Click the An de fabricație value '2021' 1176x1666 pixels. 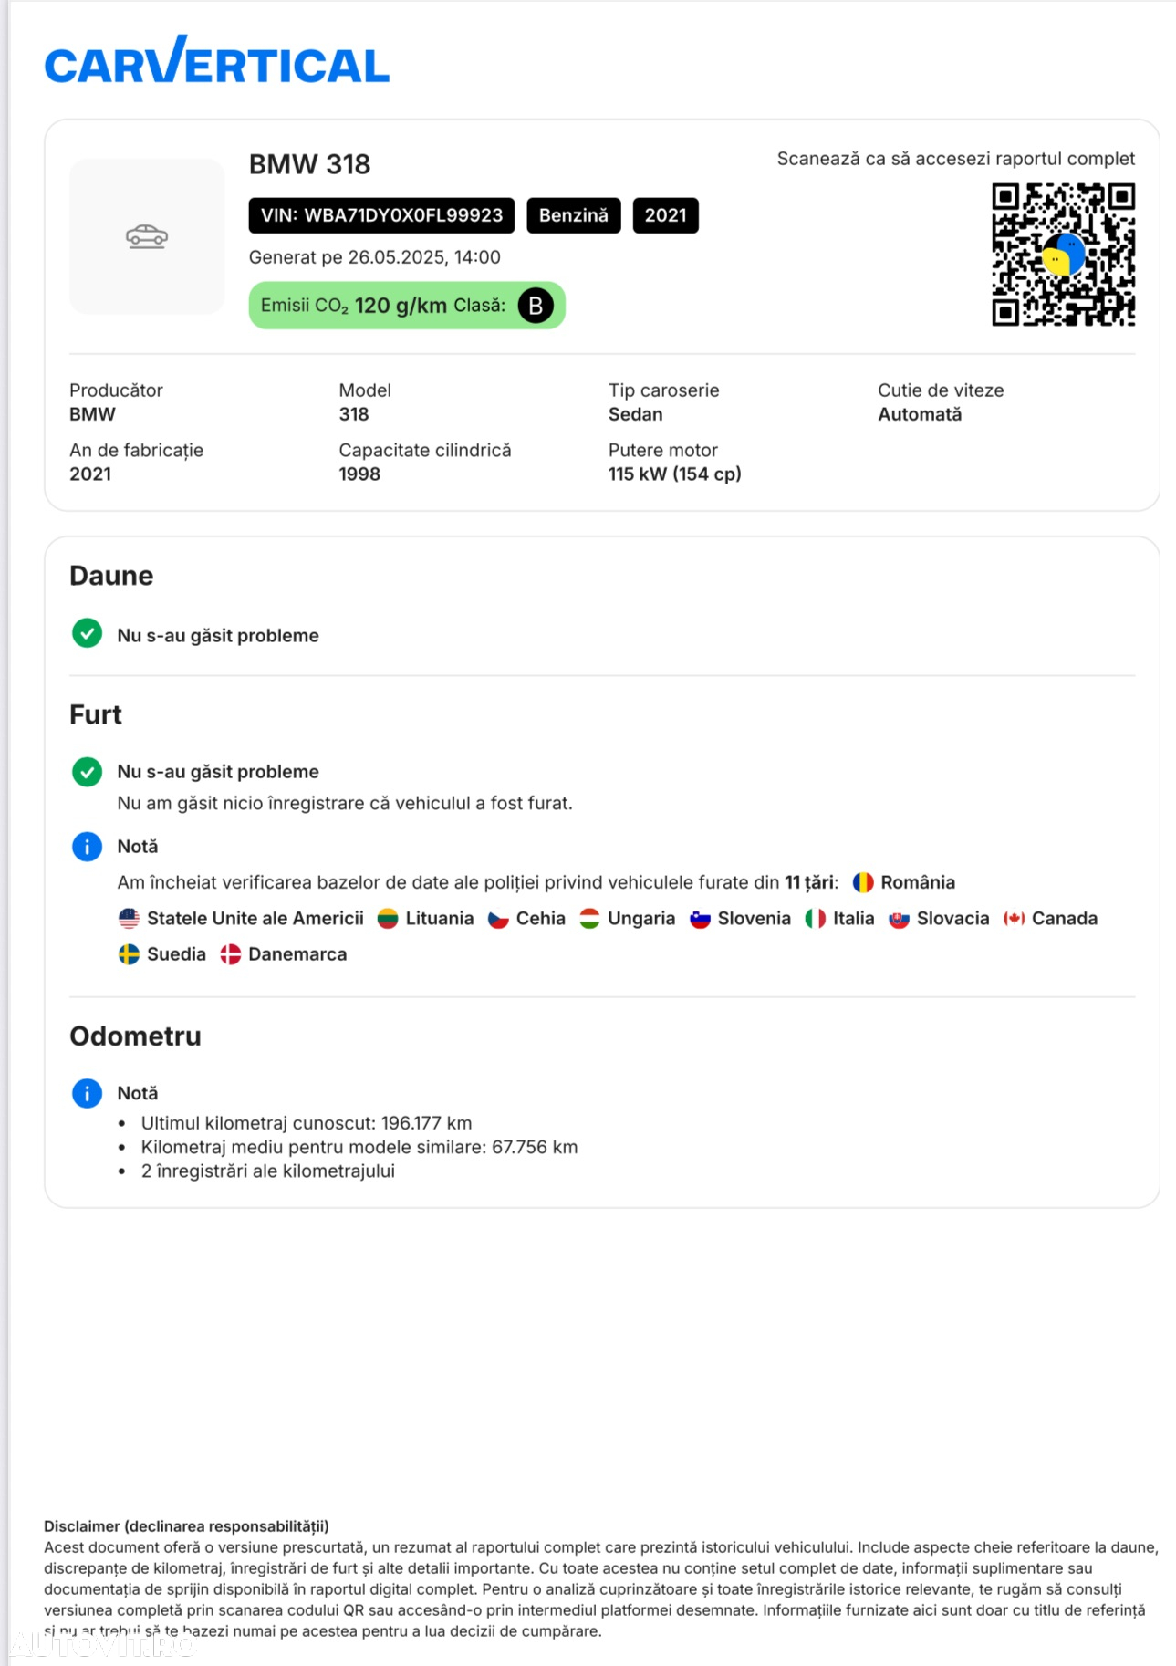coord(90,474)
